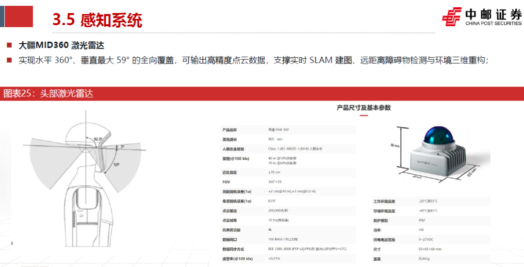Click the "200,000点/秒" value

pos(278,211)
